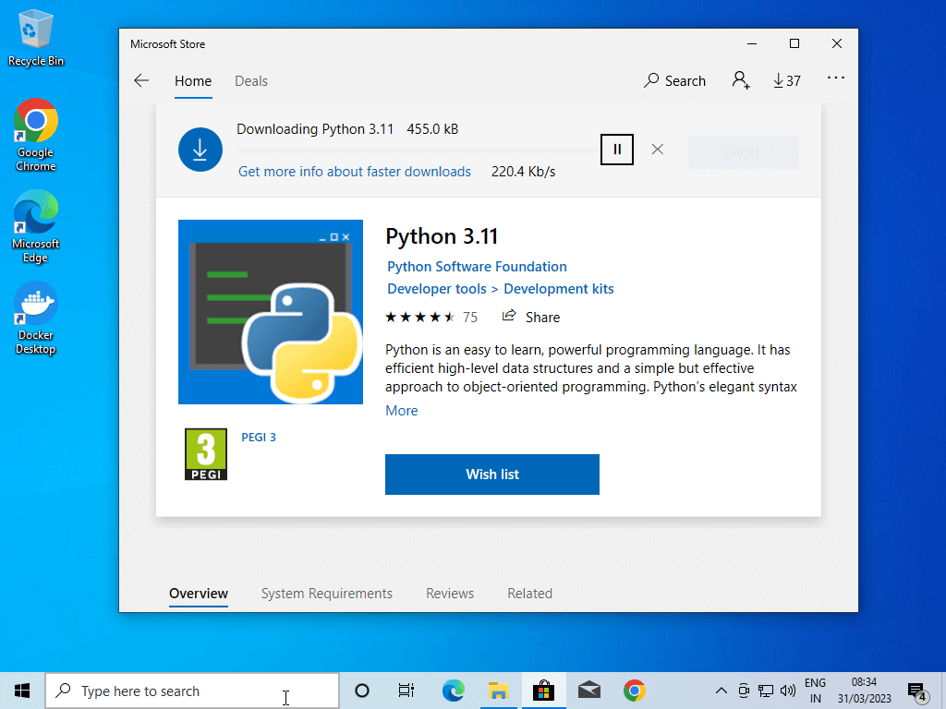
Task: Open Cortana from the taskbar circle
Action: pyautogui.click(x=362, y=691)
